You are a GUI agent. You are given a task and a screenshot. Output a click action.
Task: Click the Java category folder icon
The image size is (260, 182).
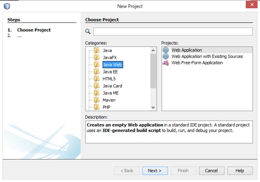tap(97, 50)
